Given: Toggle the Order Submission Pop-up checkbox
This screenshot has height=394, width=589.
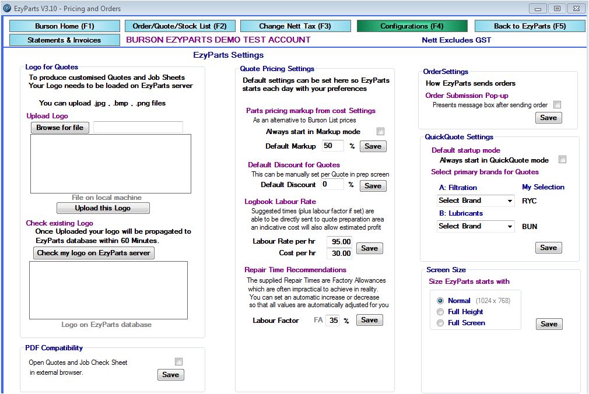Looking at the screenshot, I should click(558, 105).
